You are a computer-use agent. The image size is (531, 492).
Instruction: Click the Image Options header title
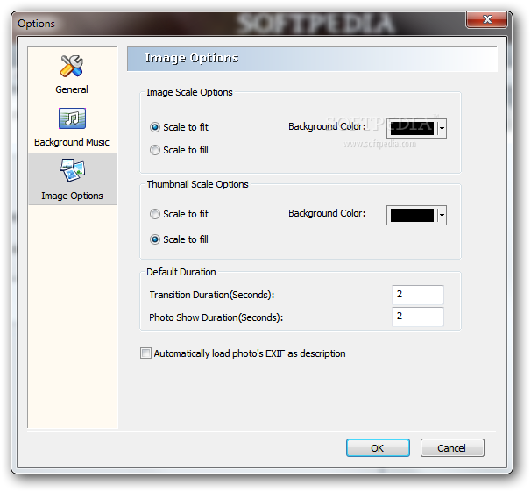coord(192,58)
